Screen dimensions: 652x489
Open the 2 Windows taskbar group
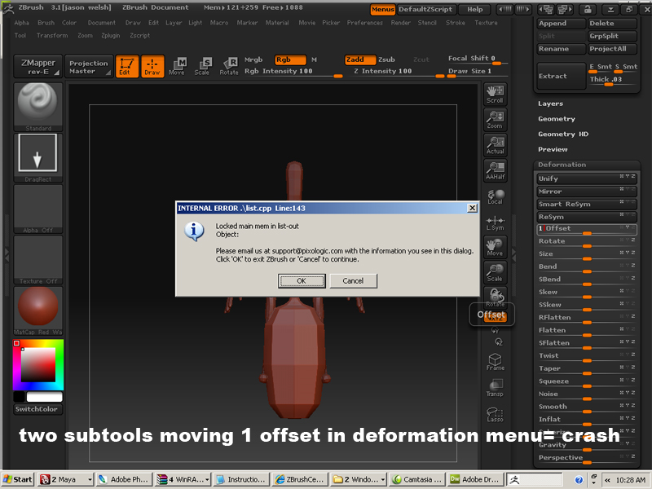point(359,479)
